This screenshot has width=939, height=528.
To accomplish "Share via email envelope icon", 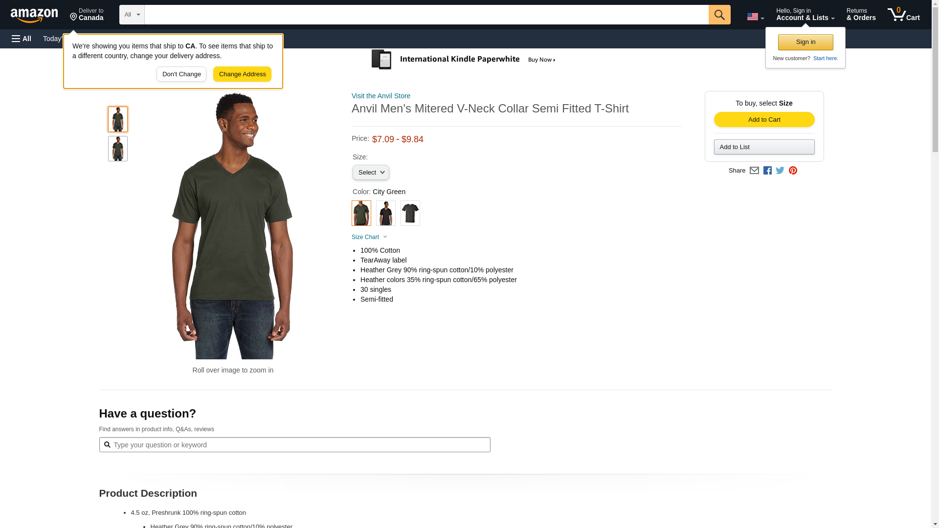I will 754,171.
